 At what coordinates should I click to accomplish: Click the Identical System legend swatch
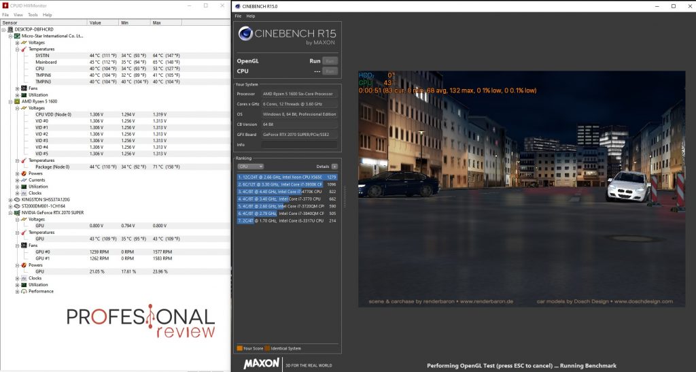(267, 348)
